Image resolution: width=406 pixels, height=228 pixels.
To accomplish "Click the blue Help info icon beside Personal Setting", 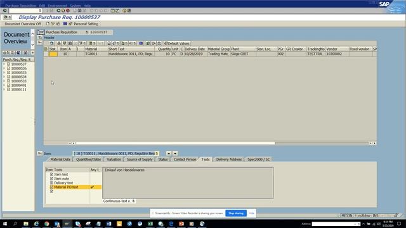I will click(x=65, y=24).
